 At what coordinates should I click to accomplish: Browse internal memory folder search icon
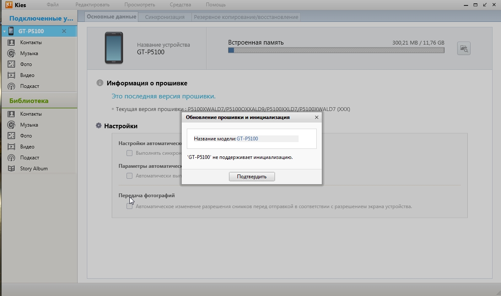tap(463, 48)
